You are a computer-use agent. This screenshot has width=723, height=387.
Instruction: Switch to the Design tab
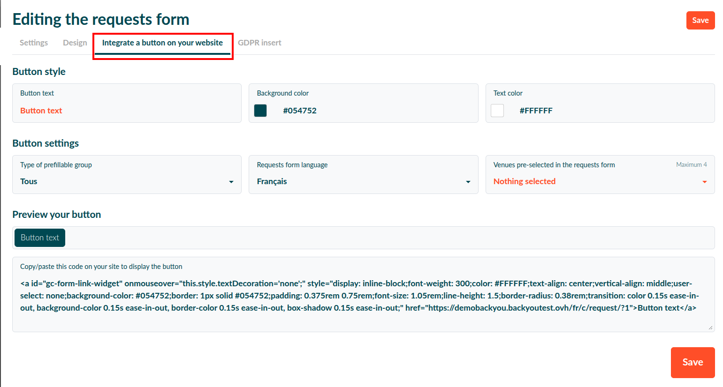pos(75,43)
